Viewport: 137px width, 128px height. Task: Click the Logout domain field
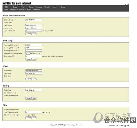click(x=34, y=28)
